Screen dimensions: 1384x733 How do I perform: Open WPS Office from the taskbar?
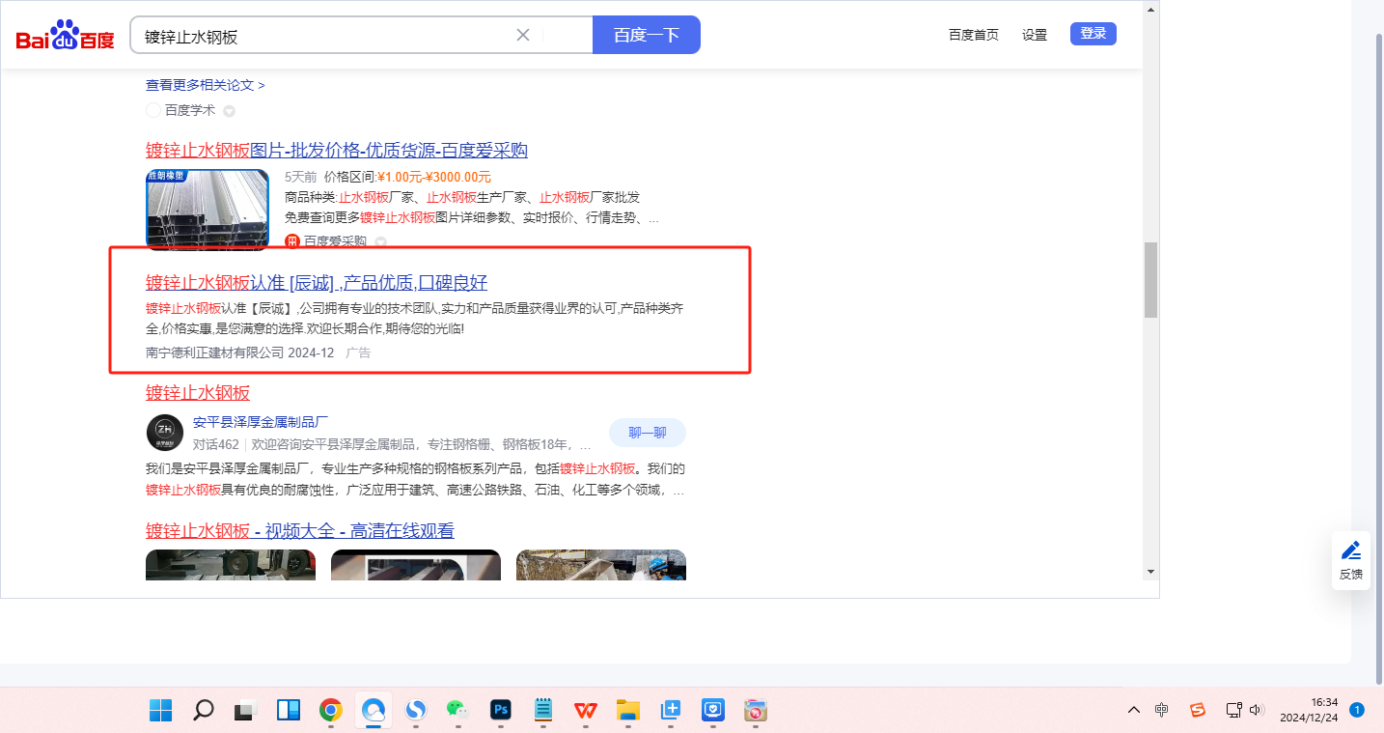coord(586,711)
